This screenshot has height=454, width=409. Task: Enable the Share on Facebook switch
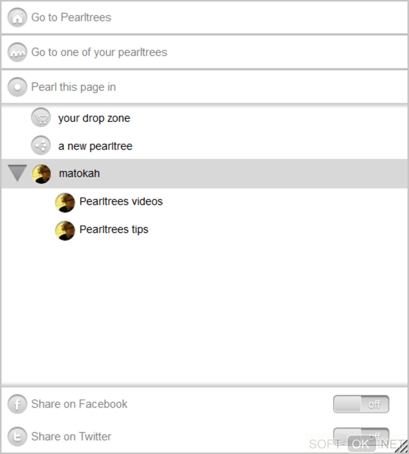361,404
